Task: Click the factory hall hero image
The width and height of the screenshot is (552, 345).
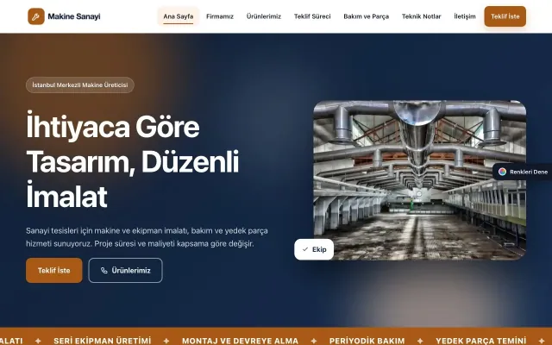Action: point(420,180)
